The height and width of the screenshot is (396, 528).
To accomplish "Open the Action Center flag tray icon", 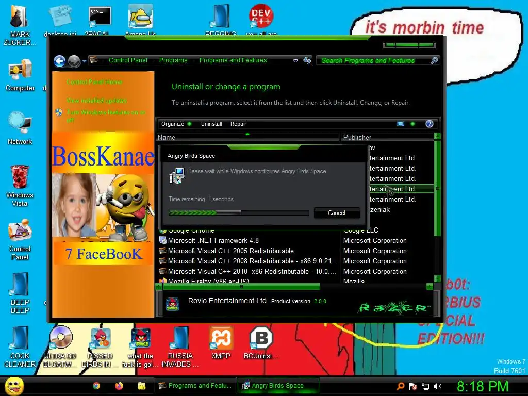I will (413, 386).
